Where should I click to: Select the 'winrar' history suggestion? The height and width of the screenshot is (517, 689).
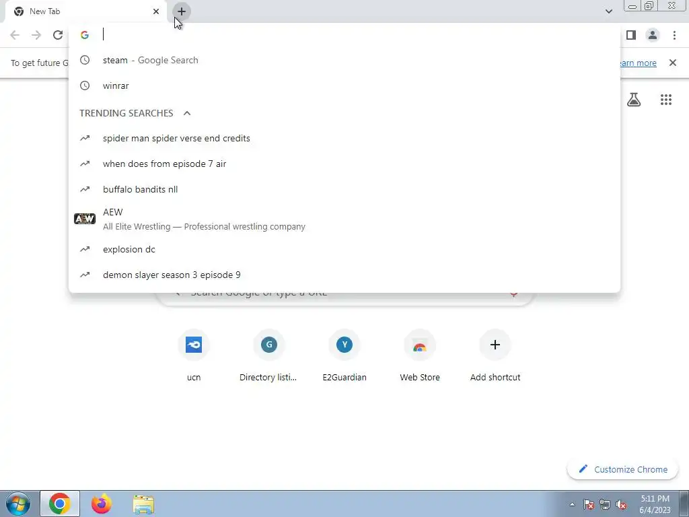(344, 85)
